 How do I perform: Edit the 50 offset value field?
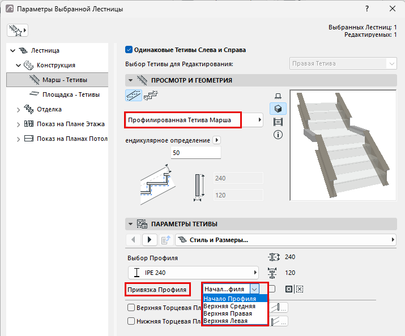tap(196, 153)
